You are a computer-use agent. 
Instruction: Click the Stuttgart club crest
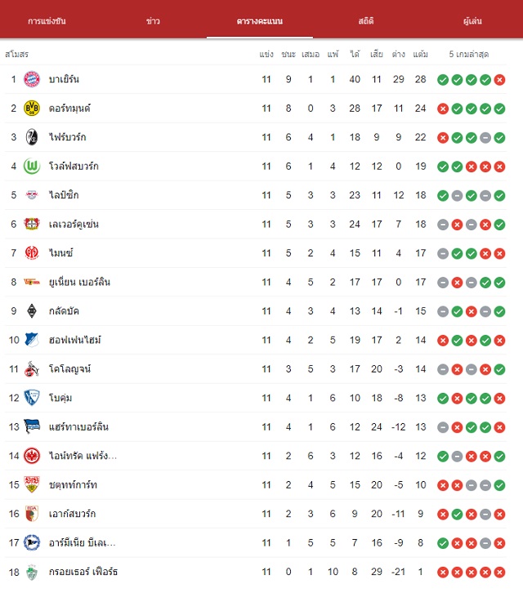[x=32, y=484]
